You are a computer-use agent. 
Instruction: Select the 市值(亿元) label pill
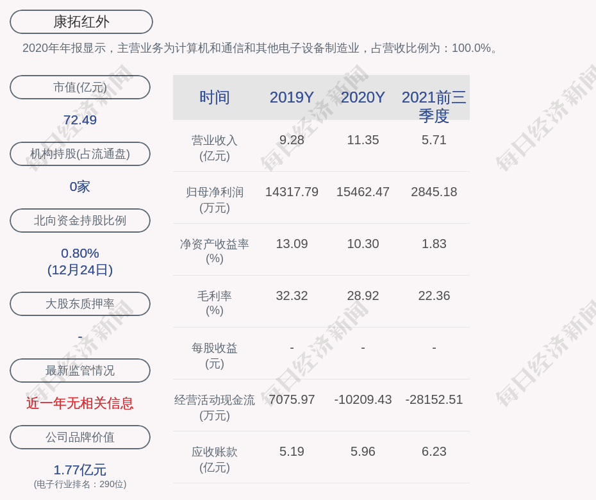point(80,87)
